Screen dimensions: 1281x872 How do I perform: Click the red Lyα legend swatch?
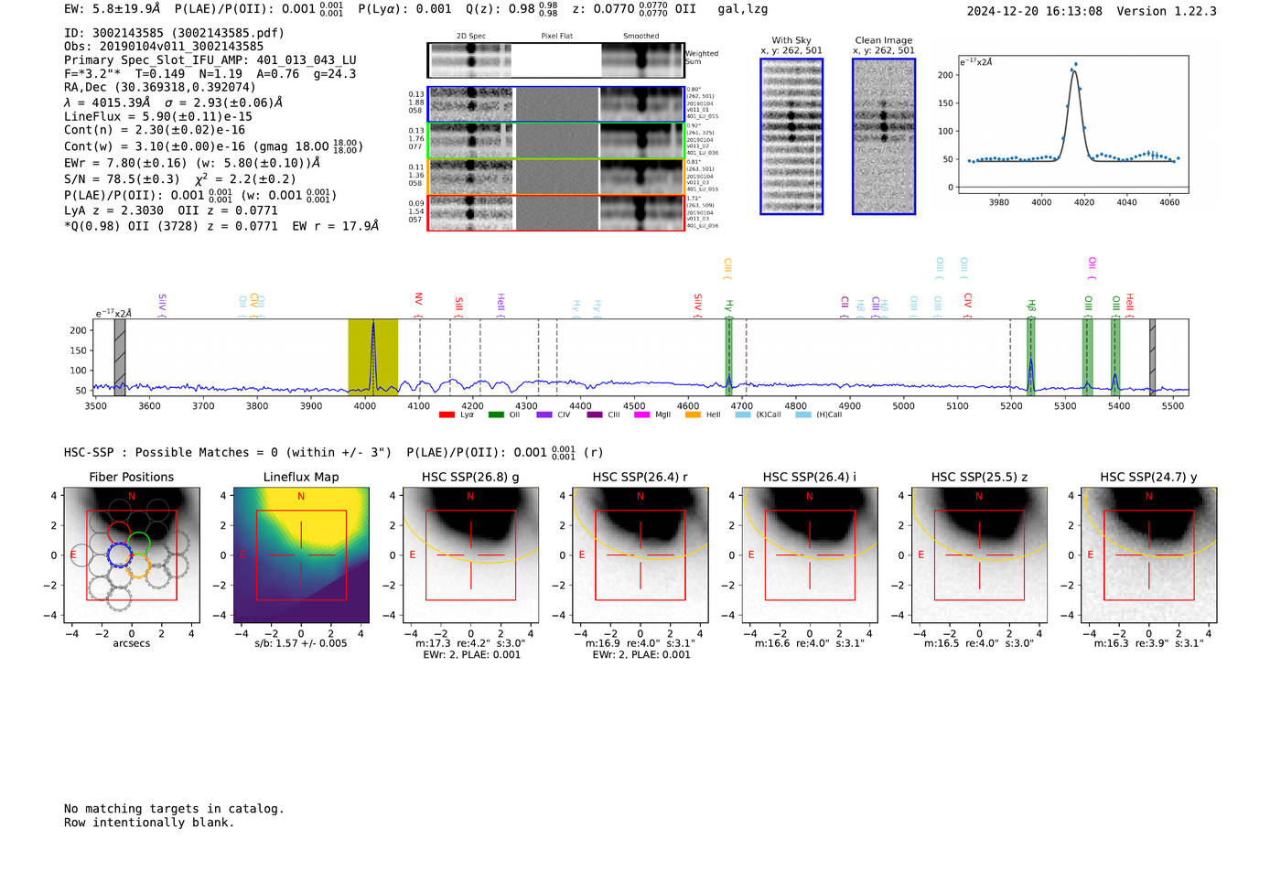coord(447,415)
